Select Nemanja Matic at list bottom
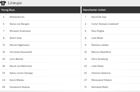The image size is (140, 92). click(100, 87)
